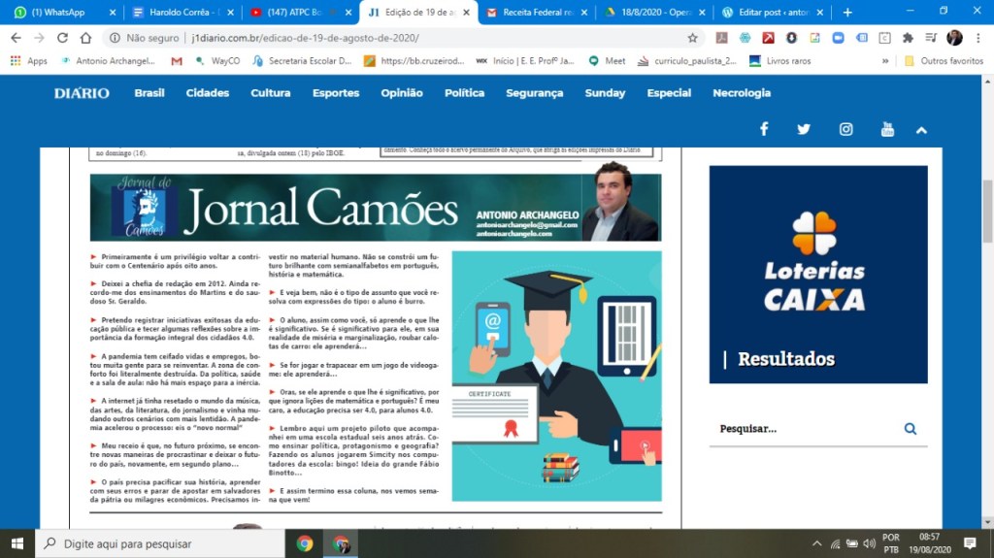Open the site's Twitter icon
The width and height of the screenshot is (994, 558).
click(804, 129)
